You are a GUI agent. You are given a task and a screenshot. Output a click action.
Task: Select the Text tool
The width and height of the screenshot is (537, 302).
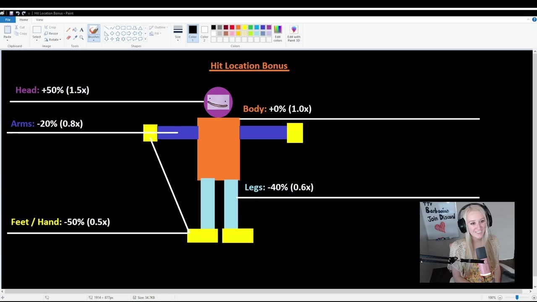pyautogui.click(x=81, y=30)
